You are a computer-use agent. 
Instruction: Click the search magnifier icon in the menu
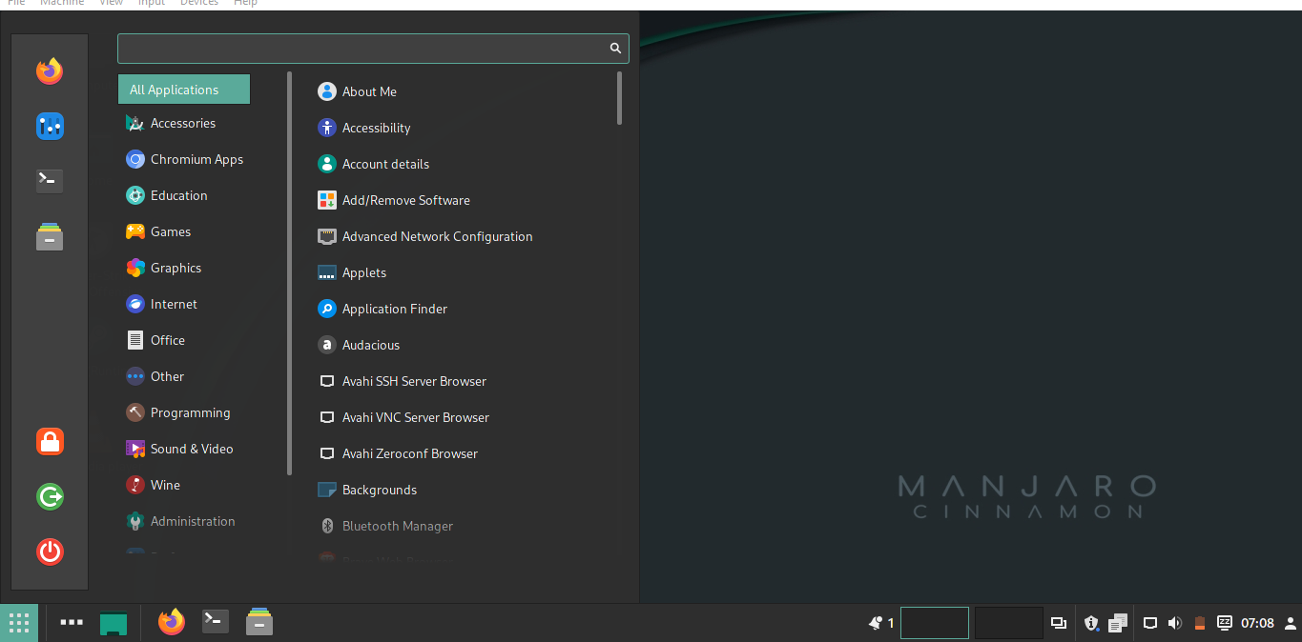(x=615, y=49)
